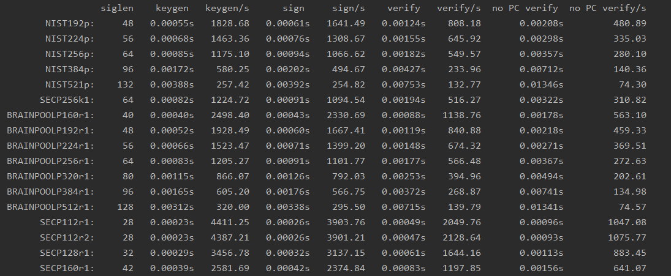
Task: Click keygen/s value 3456.78
Action: click(x=230, y=253)
